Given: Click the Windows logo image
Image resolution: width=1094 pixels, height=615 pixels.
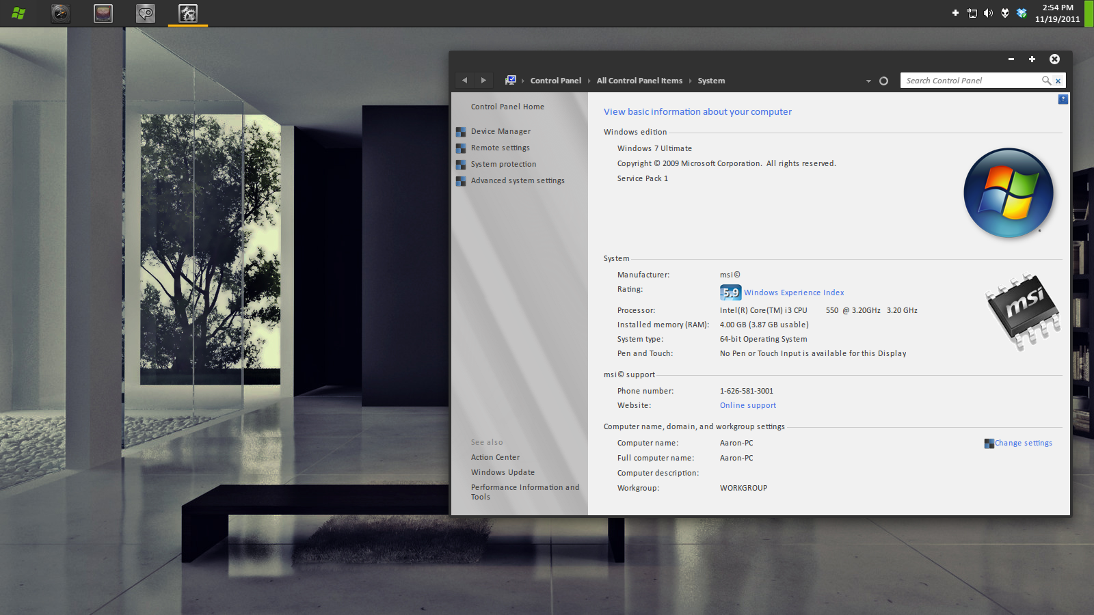Looking at the screenshot, I should point(1009,193).
